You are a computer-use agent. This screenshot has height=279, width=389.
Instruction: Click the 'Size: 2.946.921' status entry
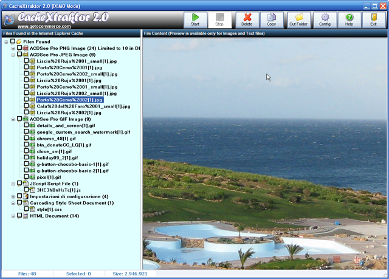(x=130, y=274)
